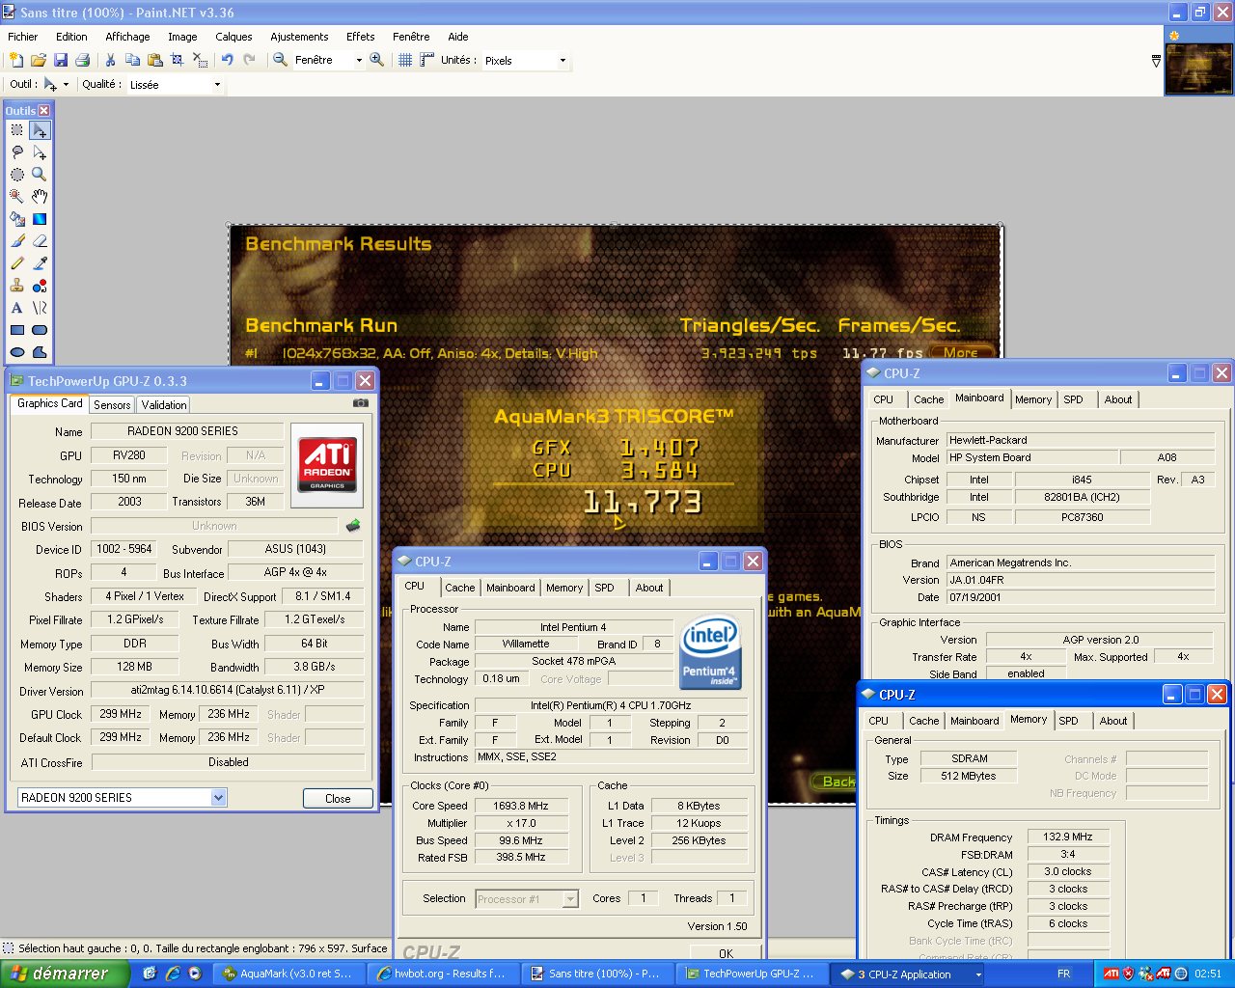Select the Clone Stamp tool
The width and height of the screenshot is (1235, 988).
click(x=17, y=286)
